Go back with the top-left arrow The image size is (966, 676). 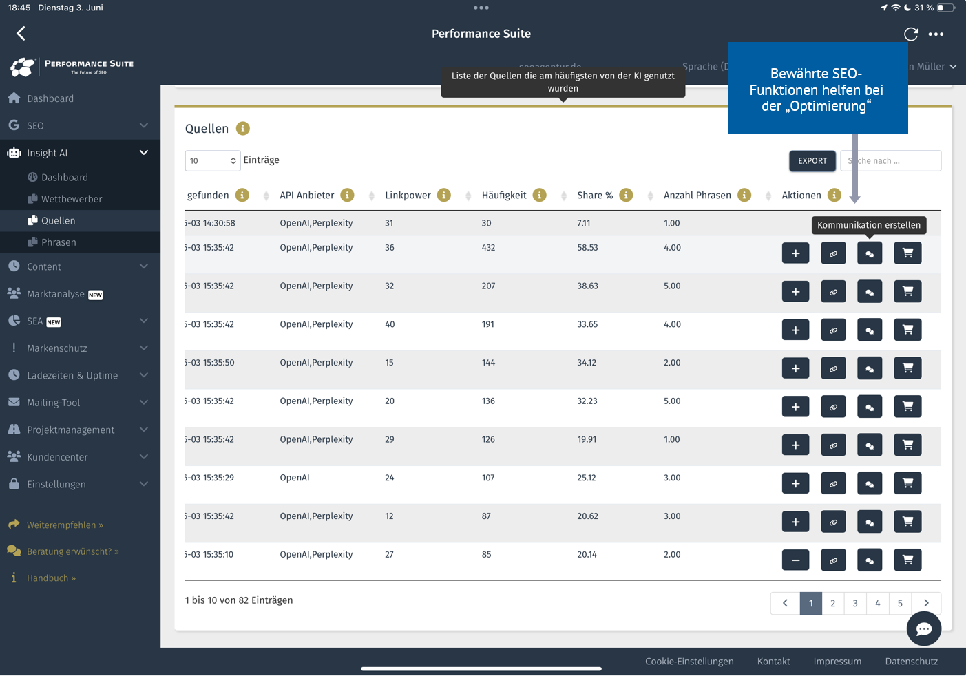pyautogui.click(x=21, y=33)
